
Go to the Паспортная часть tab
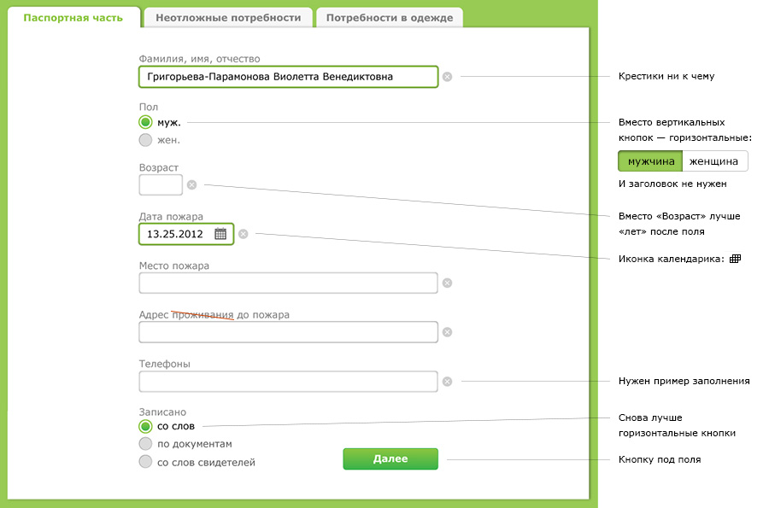(73, 17)
